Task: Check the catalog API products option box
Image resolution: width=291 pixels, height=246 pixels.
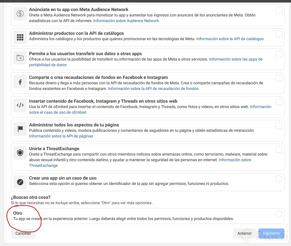Action: pos(279,34)
